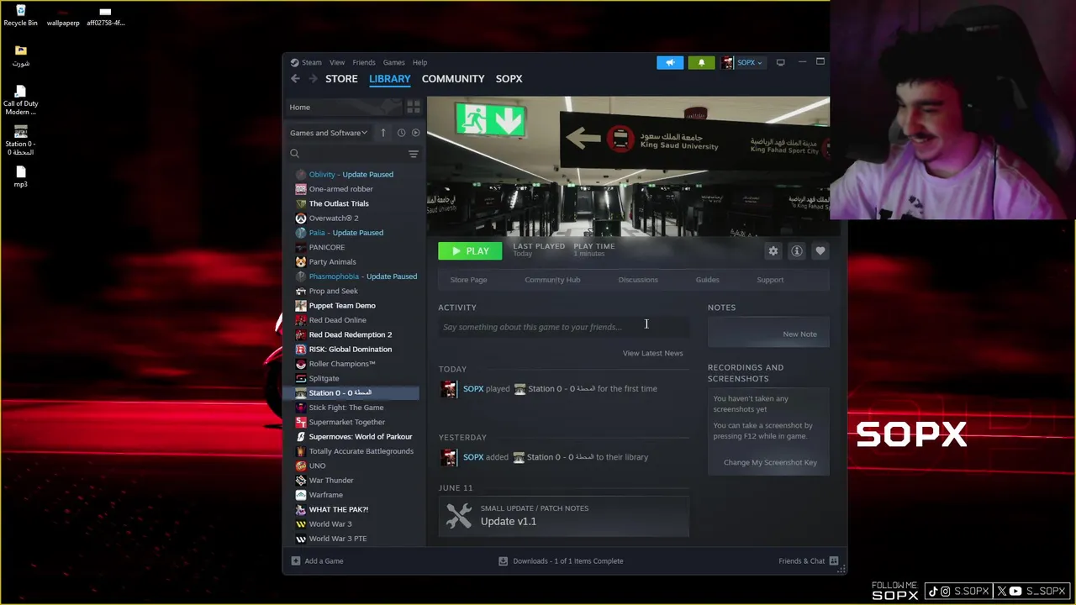Open the Guides link
This screenshot has width=1076, height=605.
(707, 280)
